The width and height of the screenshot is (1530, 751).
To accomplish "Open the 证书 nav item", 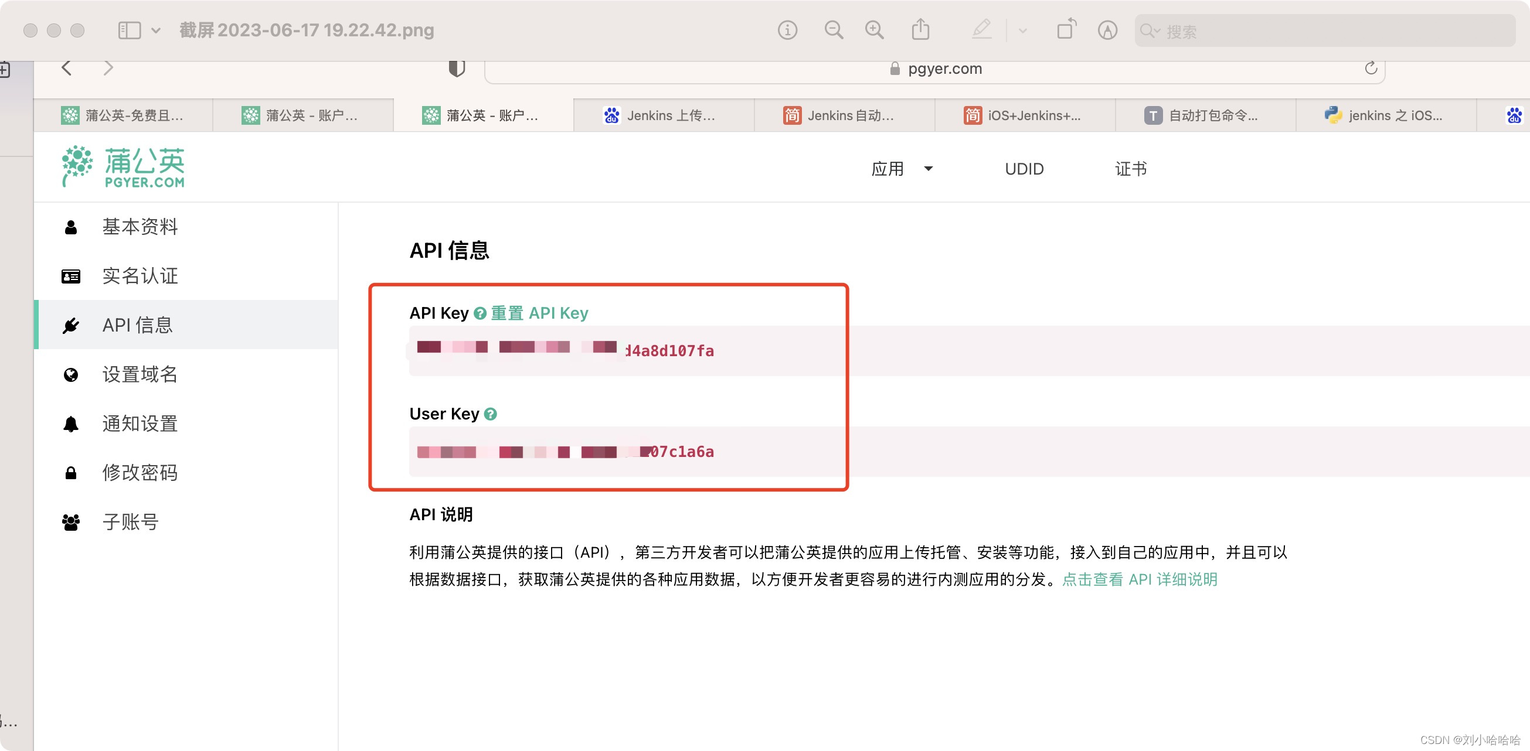I will pyautogui.click(x=1131, y=169).
